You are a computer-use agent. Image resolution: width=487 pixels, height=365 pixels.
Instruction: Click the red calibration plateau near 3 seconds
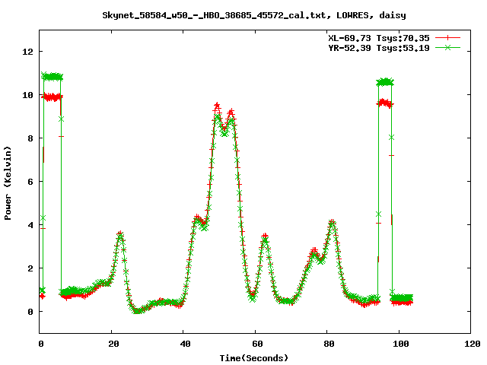[52, 97]
